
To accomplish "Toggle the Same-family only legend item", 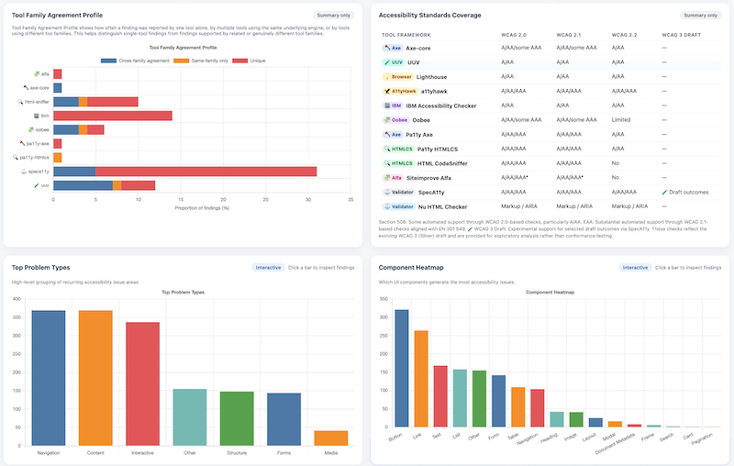I will click(x=201, y=61).
